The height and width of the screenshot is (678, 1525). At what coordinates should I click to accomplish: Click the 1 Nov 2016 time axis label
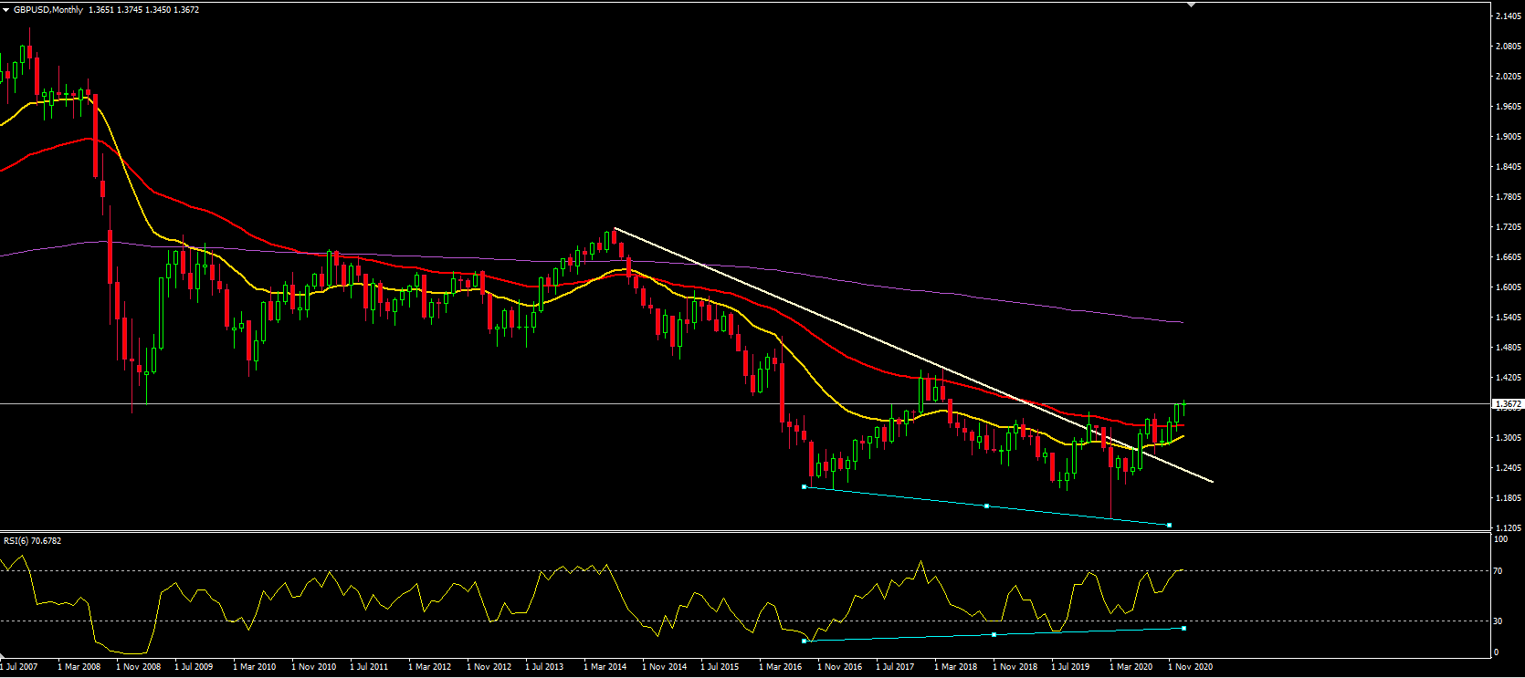tap(839, 667)
